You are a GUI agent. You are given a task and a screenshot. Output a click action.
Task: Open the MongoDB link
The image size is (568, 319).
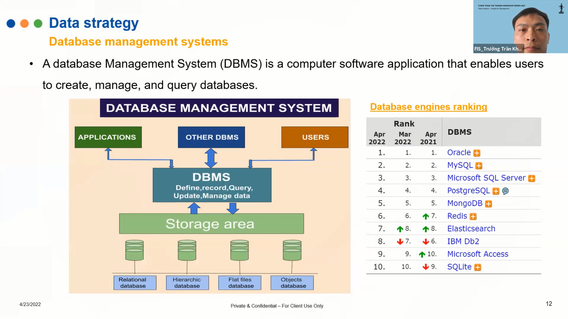pyautogui.click(x=465, y=204)
